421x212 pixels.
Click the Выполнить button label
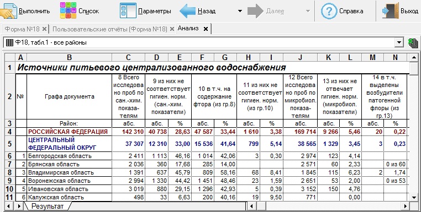coord(34,11)
